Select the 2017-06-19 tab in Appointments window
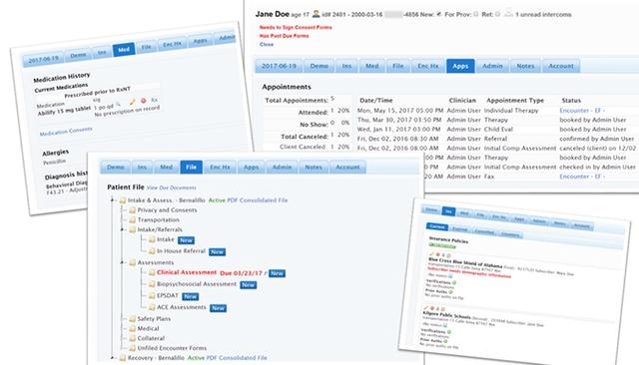The height and width of the screenshot is (365, 639). point(280,66)
